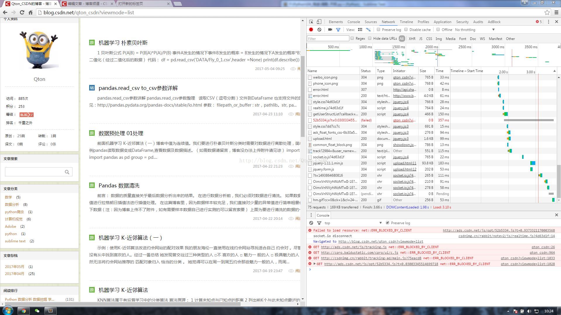Check the Disable cache option

pyautogui.click(x=406, y=29)
